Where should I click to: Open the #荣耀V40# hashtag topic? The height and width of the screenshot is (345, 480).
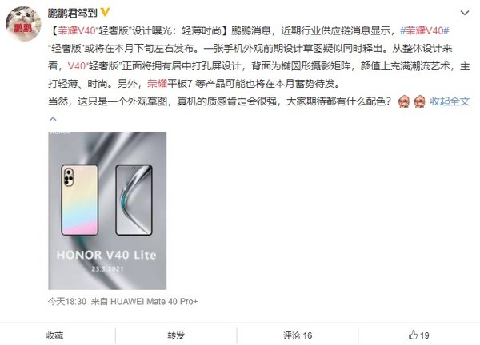[x=425, y=30]
